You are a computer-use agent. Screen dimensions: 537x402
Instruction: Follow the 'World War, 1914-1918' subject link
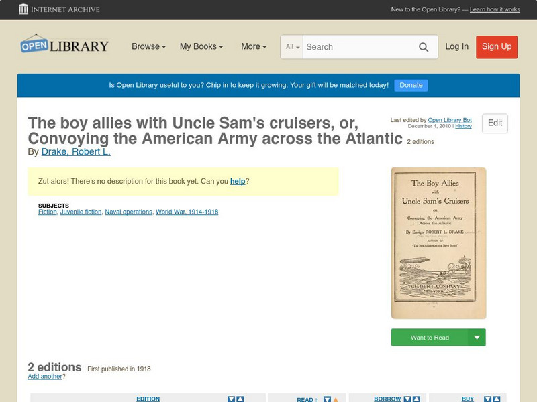187,212
